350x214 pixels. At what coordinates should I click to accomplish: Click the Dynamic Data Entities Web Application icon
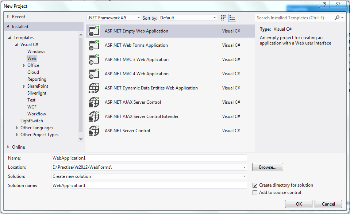[x=94, y=88]
